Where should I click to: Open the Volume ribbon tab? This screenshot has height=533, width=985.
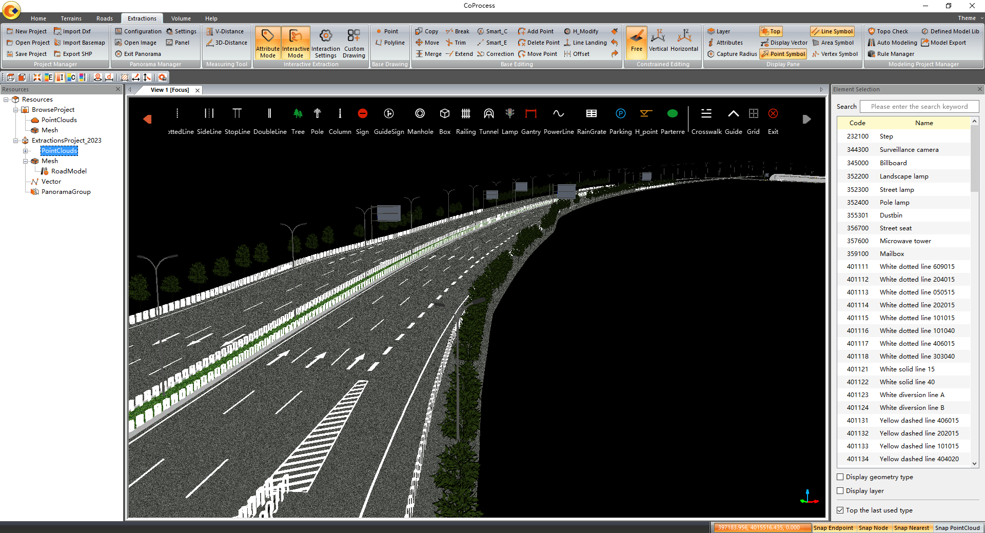point(181,18)
